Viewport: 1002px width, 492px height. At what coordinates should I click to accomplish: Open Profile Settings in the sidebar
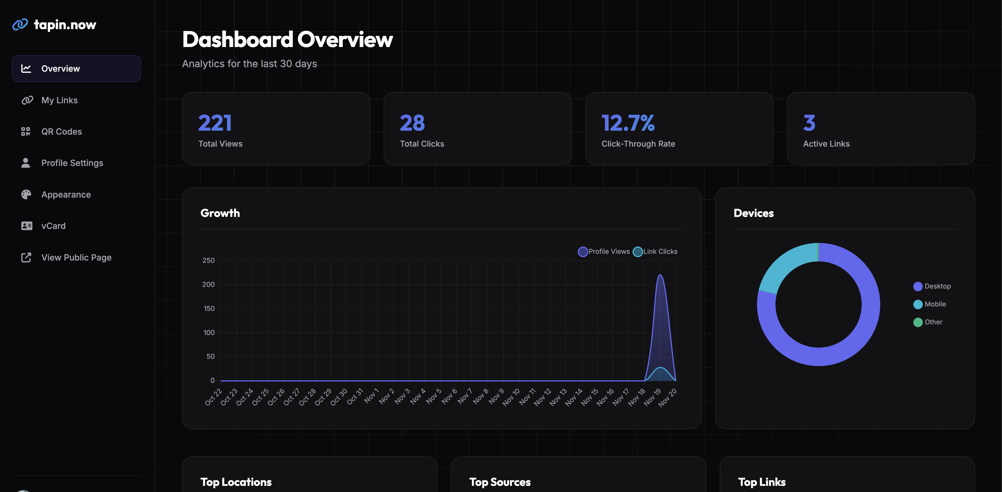point(76,163)
